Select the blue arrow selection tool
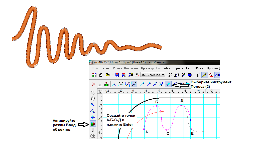Viewport: 255px width, 141px height. (x=93, y=105)
